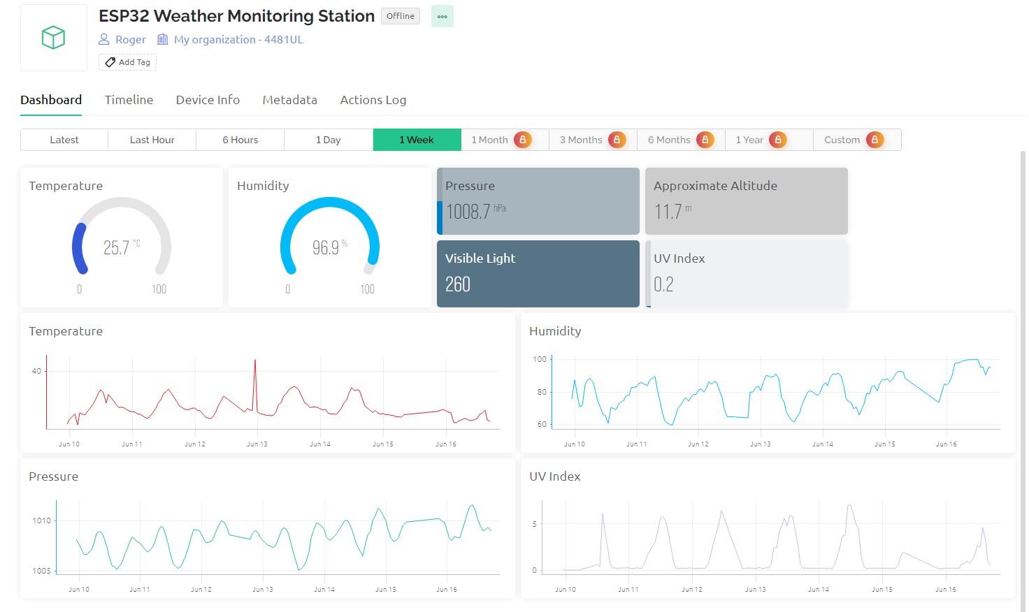The image size is (1029, 612).
Task: Click the Visible Light value card
Action: tap(538, 273)
